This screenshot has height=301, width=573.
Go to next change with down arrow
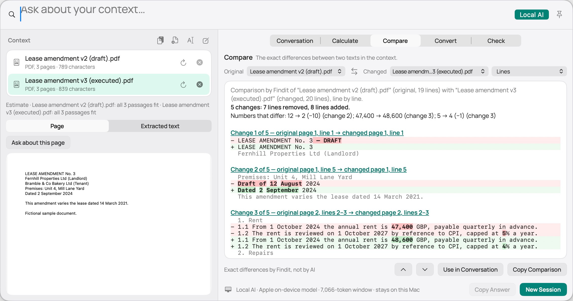click(x=425, y=270)
